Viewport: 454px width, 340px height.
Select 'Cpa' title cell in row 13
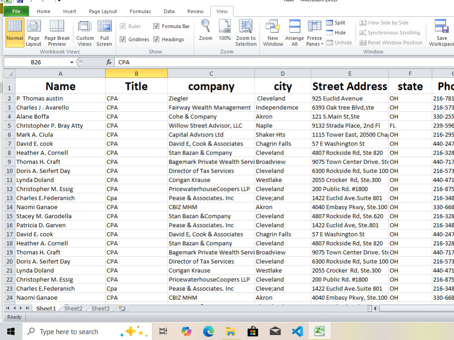pos(136,198)
